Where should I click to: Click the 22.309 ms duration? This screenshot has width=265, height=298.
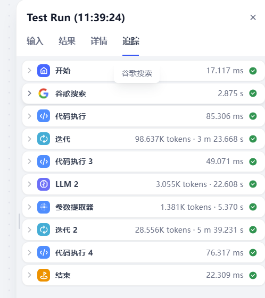pyautogui.click(x=225, y=275)
